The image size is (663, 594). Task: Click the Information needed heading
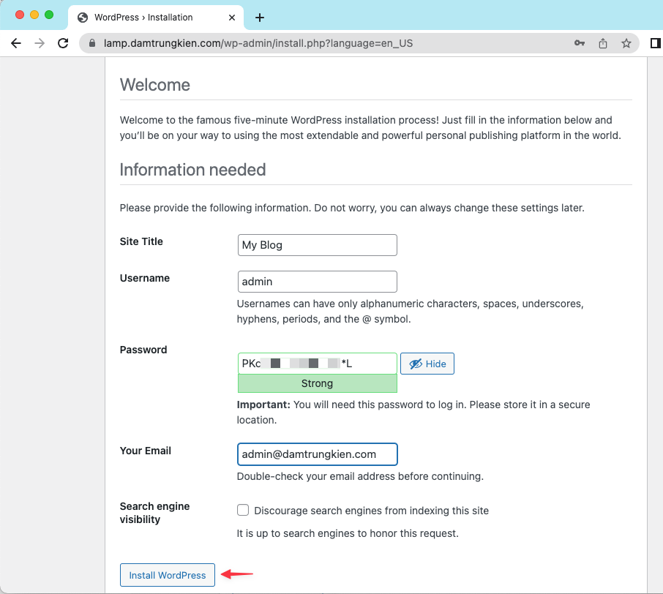point(192,170)
